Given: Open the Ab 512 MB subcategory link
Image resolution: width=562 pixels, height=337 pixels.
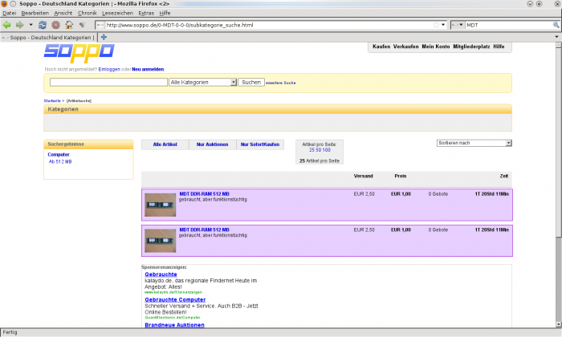Looking at the screenshot, I should coord(60,162).
